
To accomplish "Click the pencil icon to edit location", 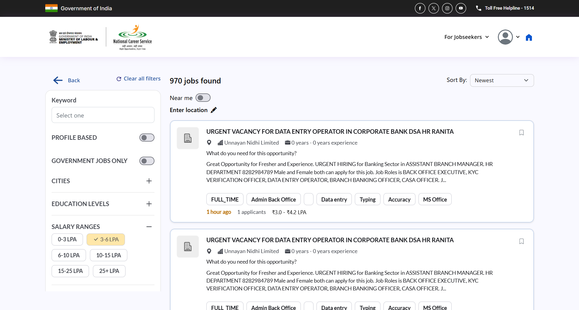I will pyautogui.click(x=214, y=110).
